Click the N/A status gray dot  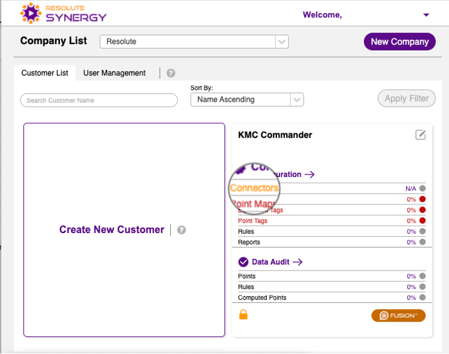tap(422, 188)
